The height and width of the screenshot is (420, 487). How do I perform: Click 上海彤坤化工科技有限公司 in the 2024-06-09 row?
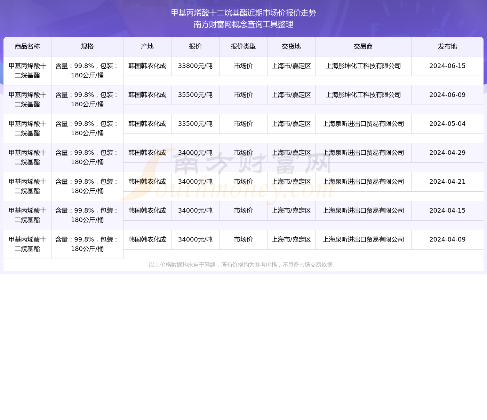coord(363,95)
